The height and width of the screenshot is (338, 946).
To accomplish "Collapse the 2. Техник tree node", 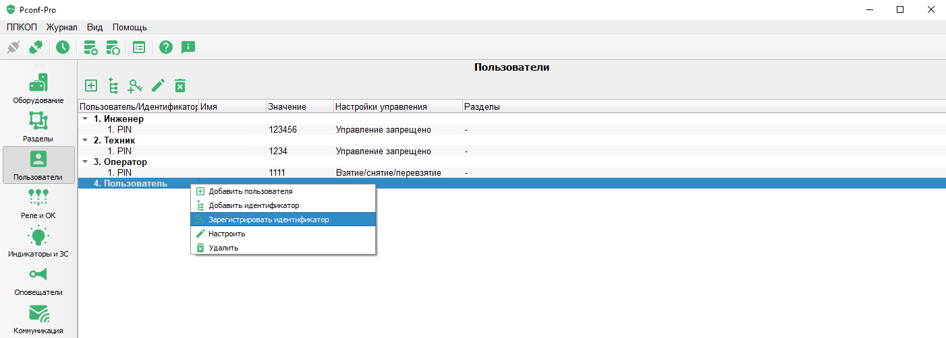I will pos(84,141).
